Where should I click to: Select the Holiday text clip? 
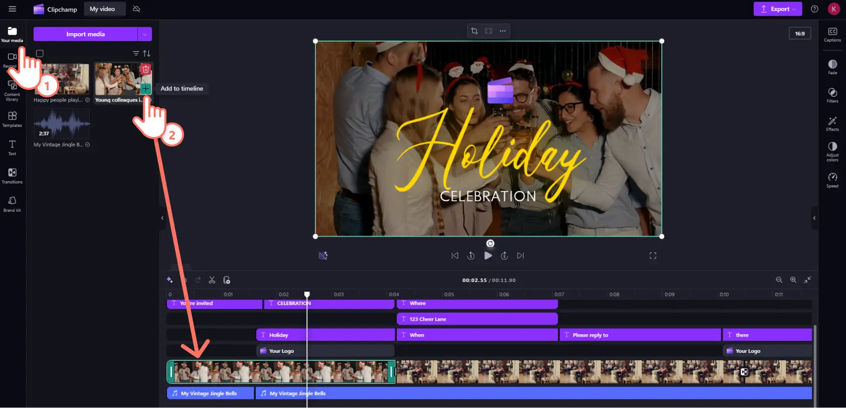(325, 335)
